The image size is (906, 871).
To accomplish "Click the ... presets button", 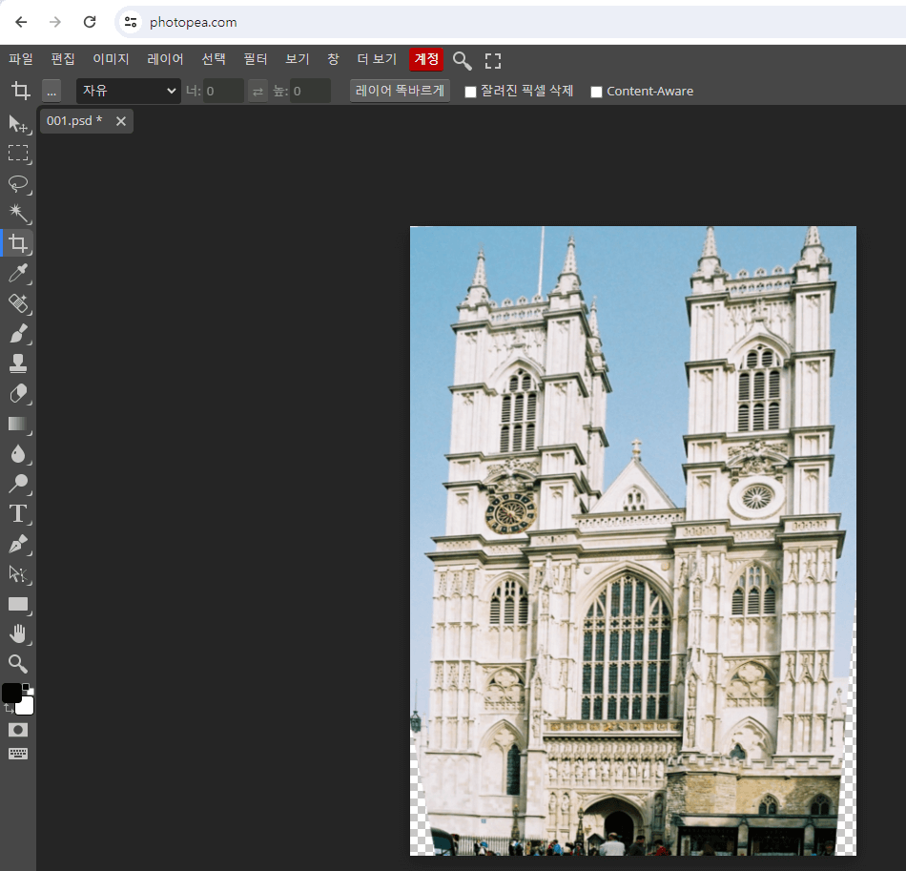I will pos(51,92).
